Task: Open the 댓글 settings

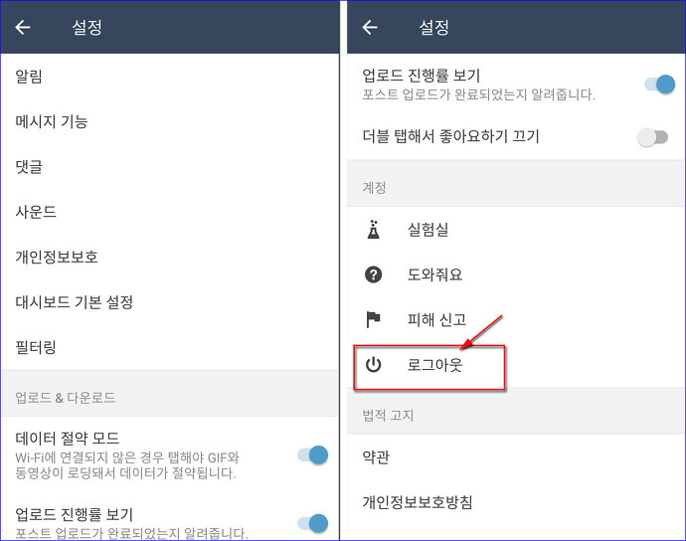Action: [x=170, y=167]
